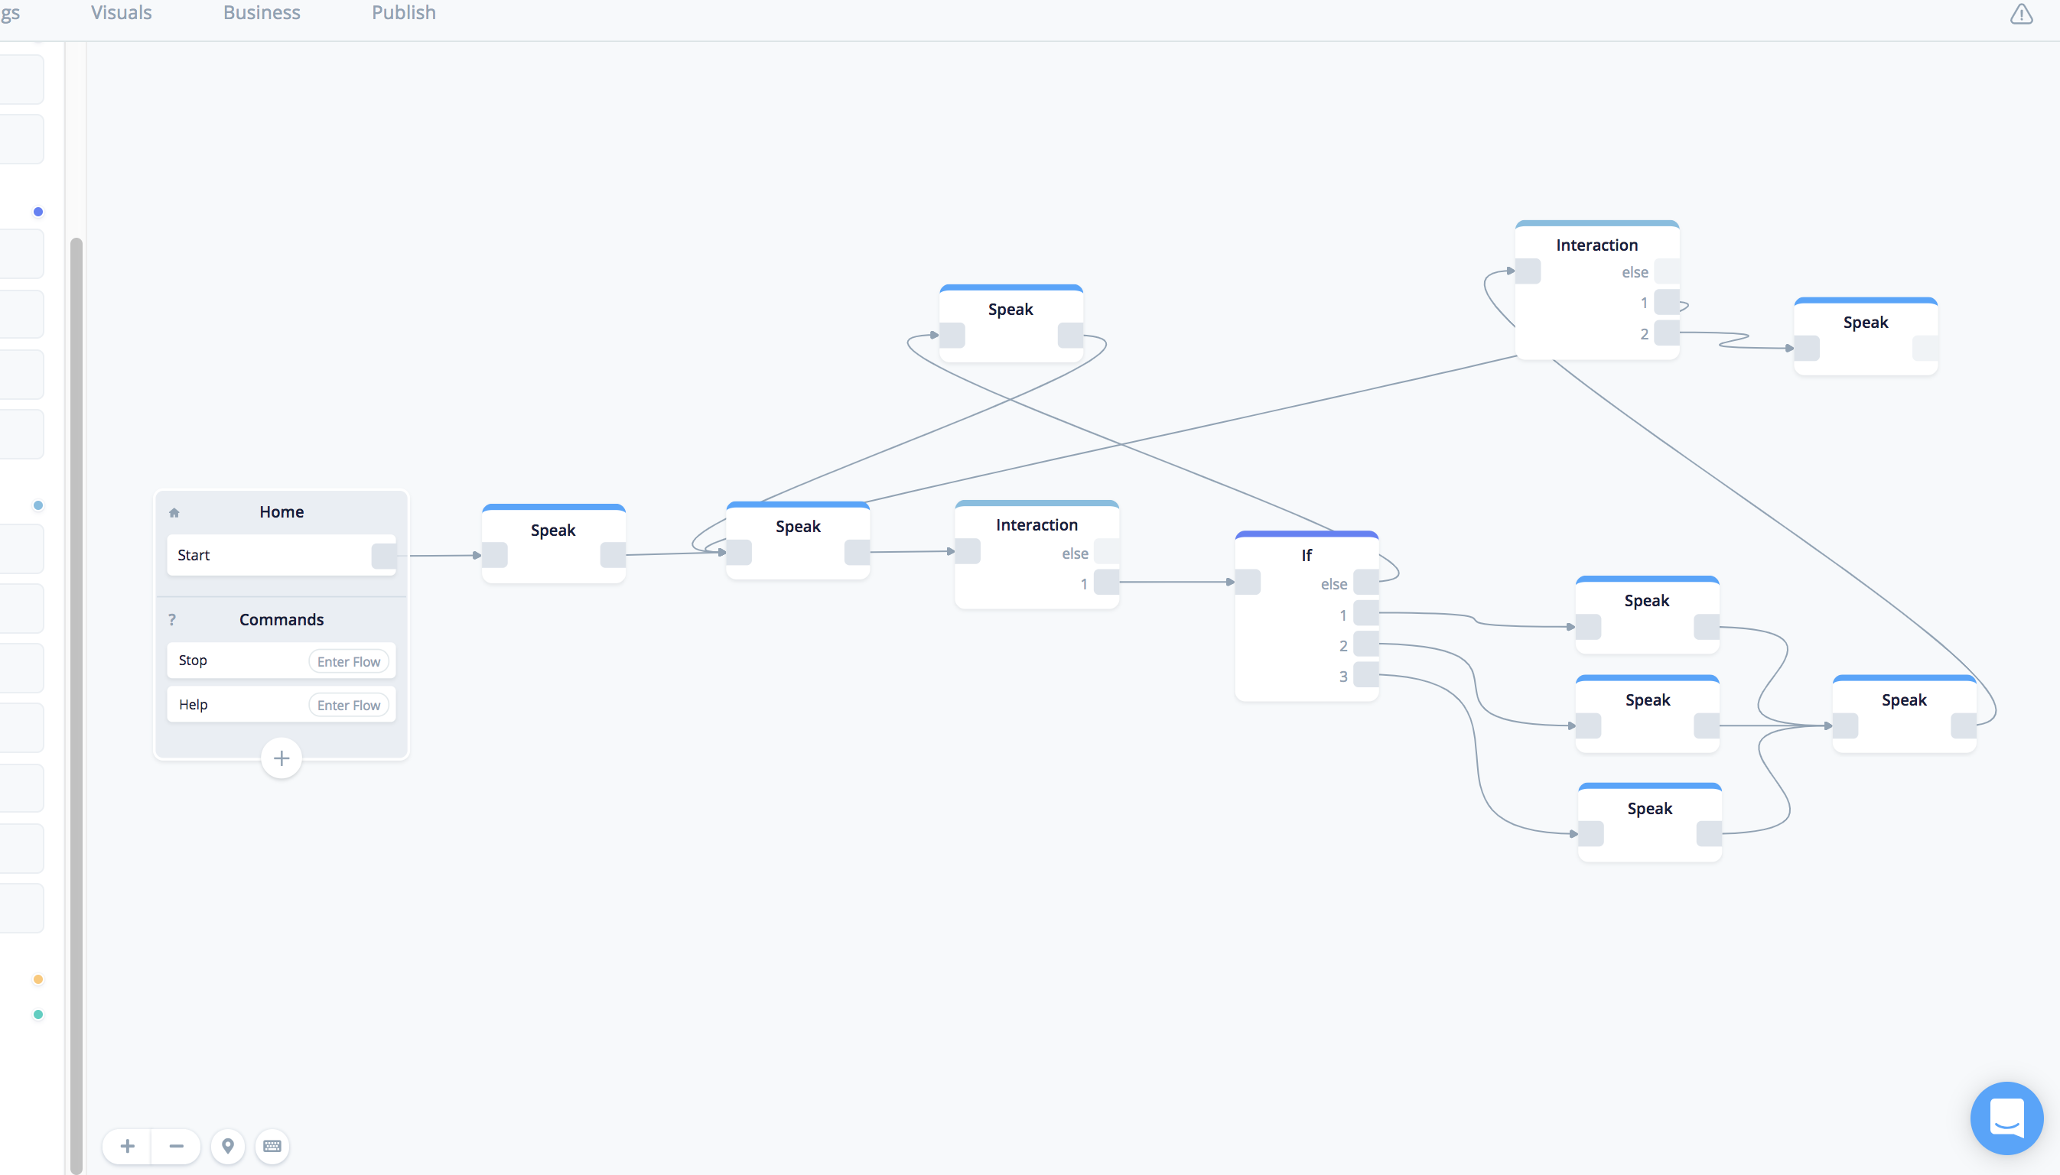Image resolution: width=2060 pixels, height=1175 pixels.
Task: Click Enter Flow for the Stop command
Action: (x=348, y=662)
